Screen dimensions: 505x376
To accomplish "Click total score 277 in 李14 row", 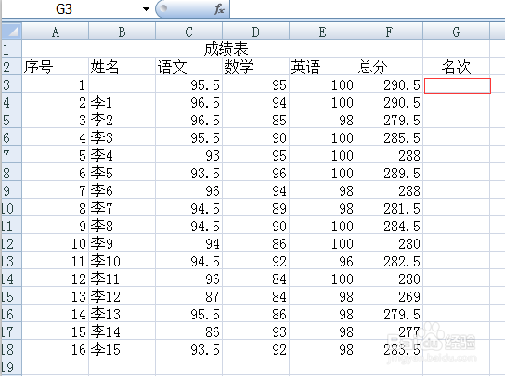I will (389, 331).
